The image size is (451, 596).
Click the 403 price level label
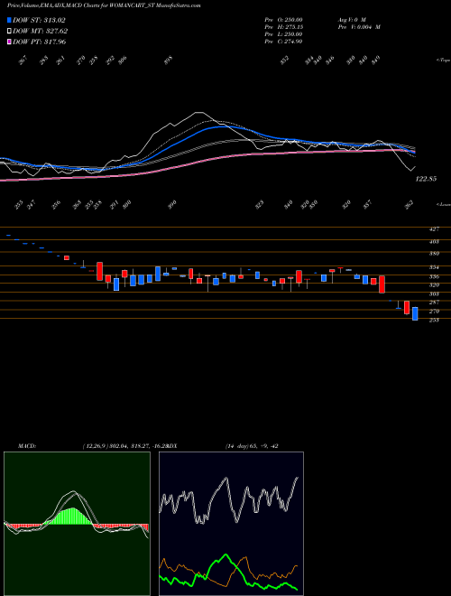(x=434, y=242)
